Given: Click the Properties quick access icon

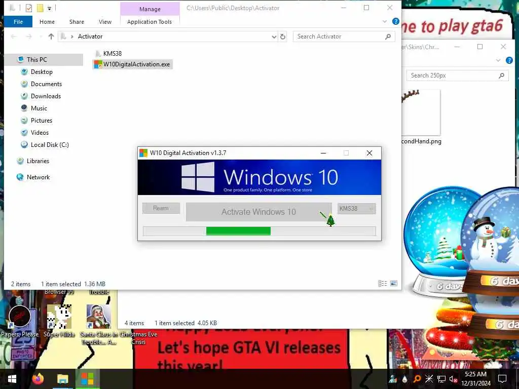Looking at the screenshot, I should (29, 8).
